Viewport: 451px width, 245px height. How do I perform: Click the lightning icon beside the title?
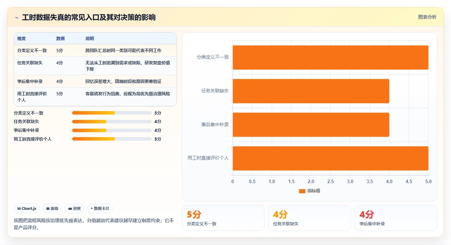click(17, 18)
